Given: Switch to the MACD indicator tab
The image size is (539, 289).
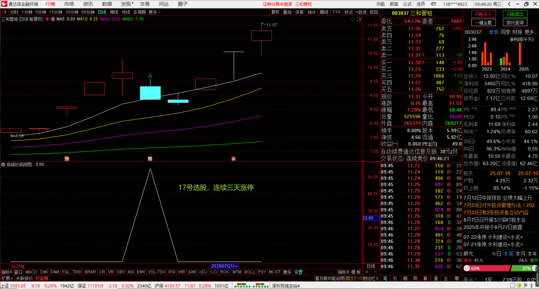Looking at the screenshot, I should point(31,272).
